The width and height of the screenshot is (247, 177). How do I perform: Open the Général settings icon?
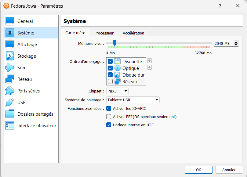pos(10,21)
